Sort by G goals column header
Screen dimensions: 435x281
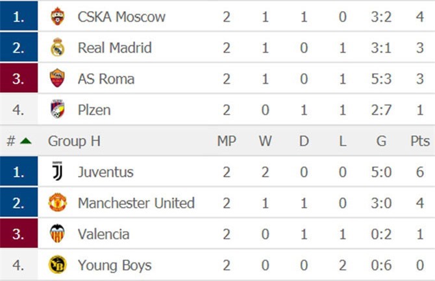(382, 141)
